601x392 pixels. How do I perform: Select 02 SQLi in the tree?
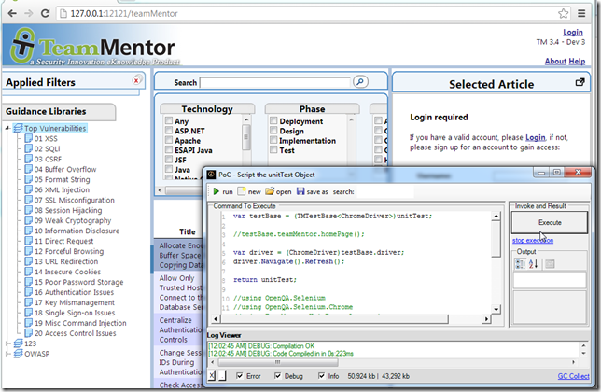(46, 148)
